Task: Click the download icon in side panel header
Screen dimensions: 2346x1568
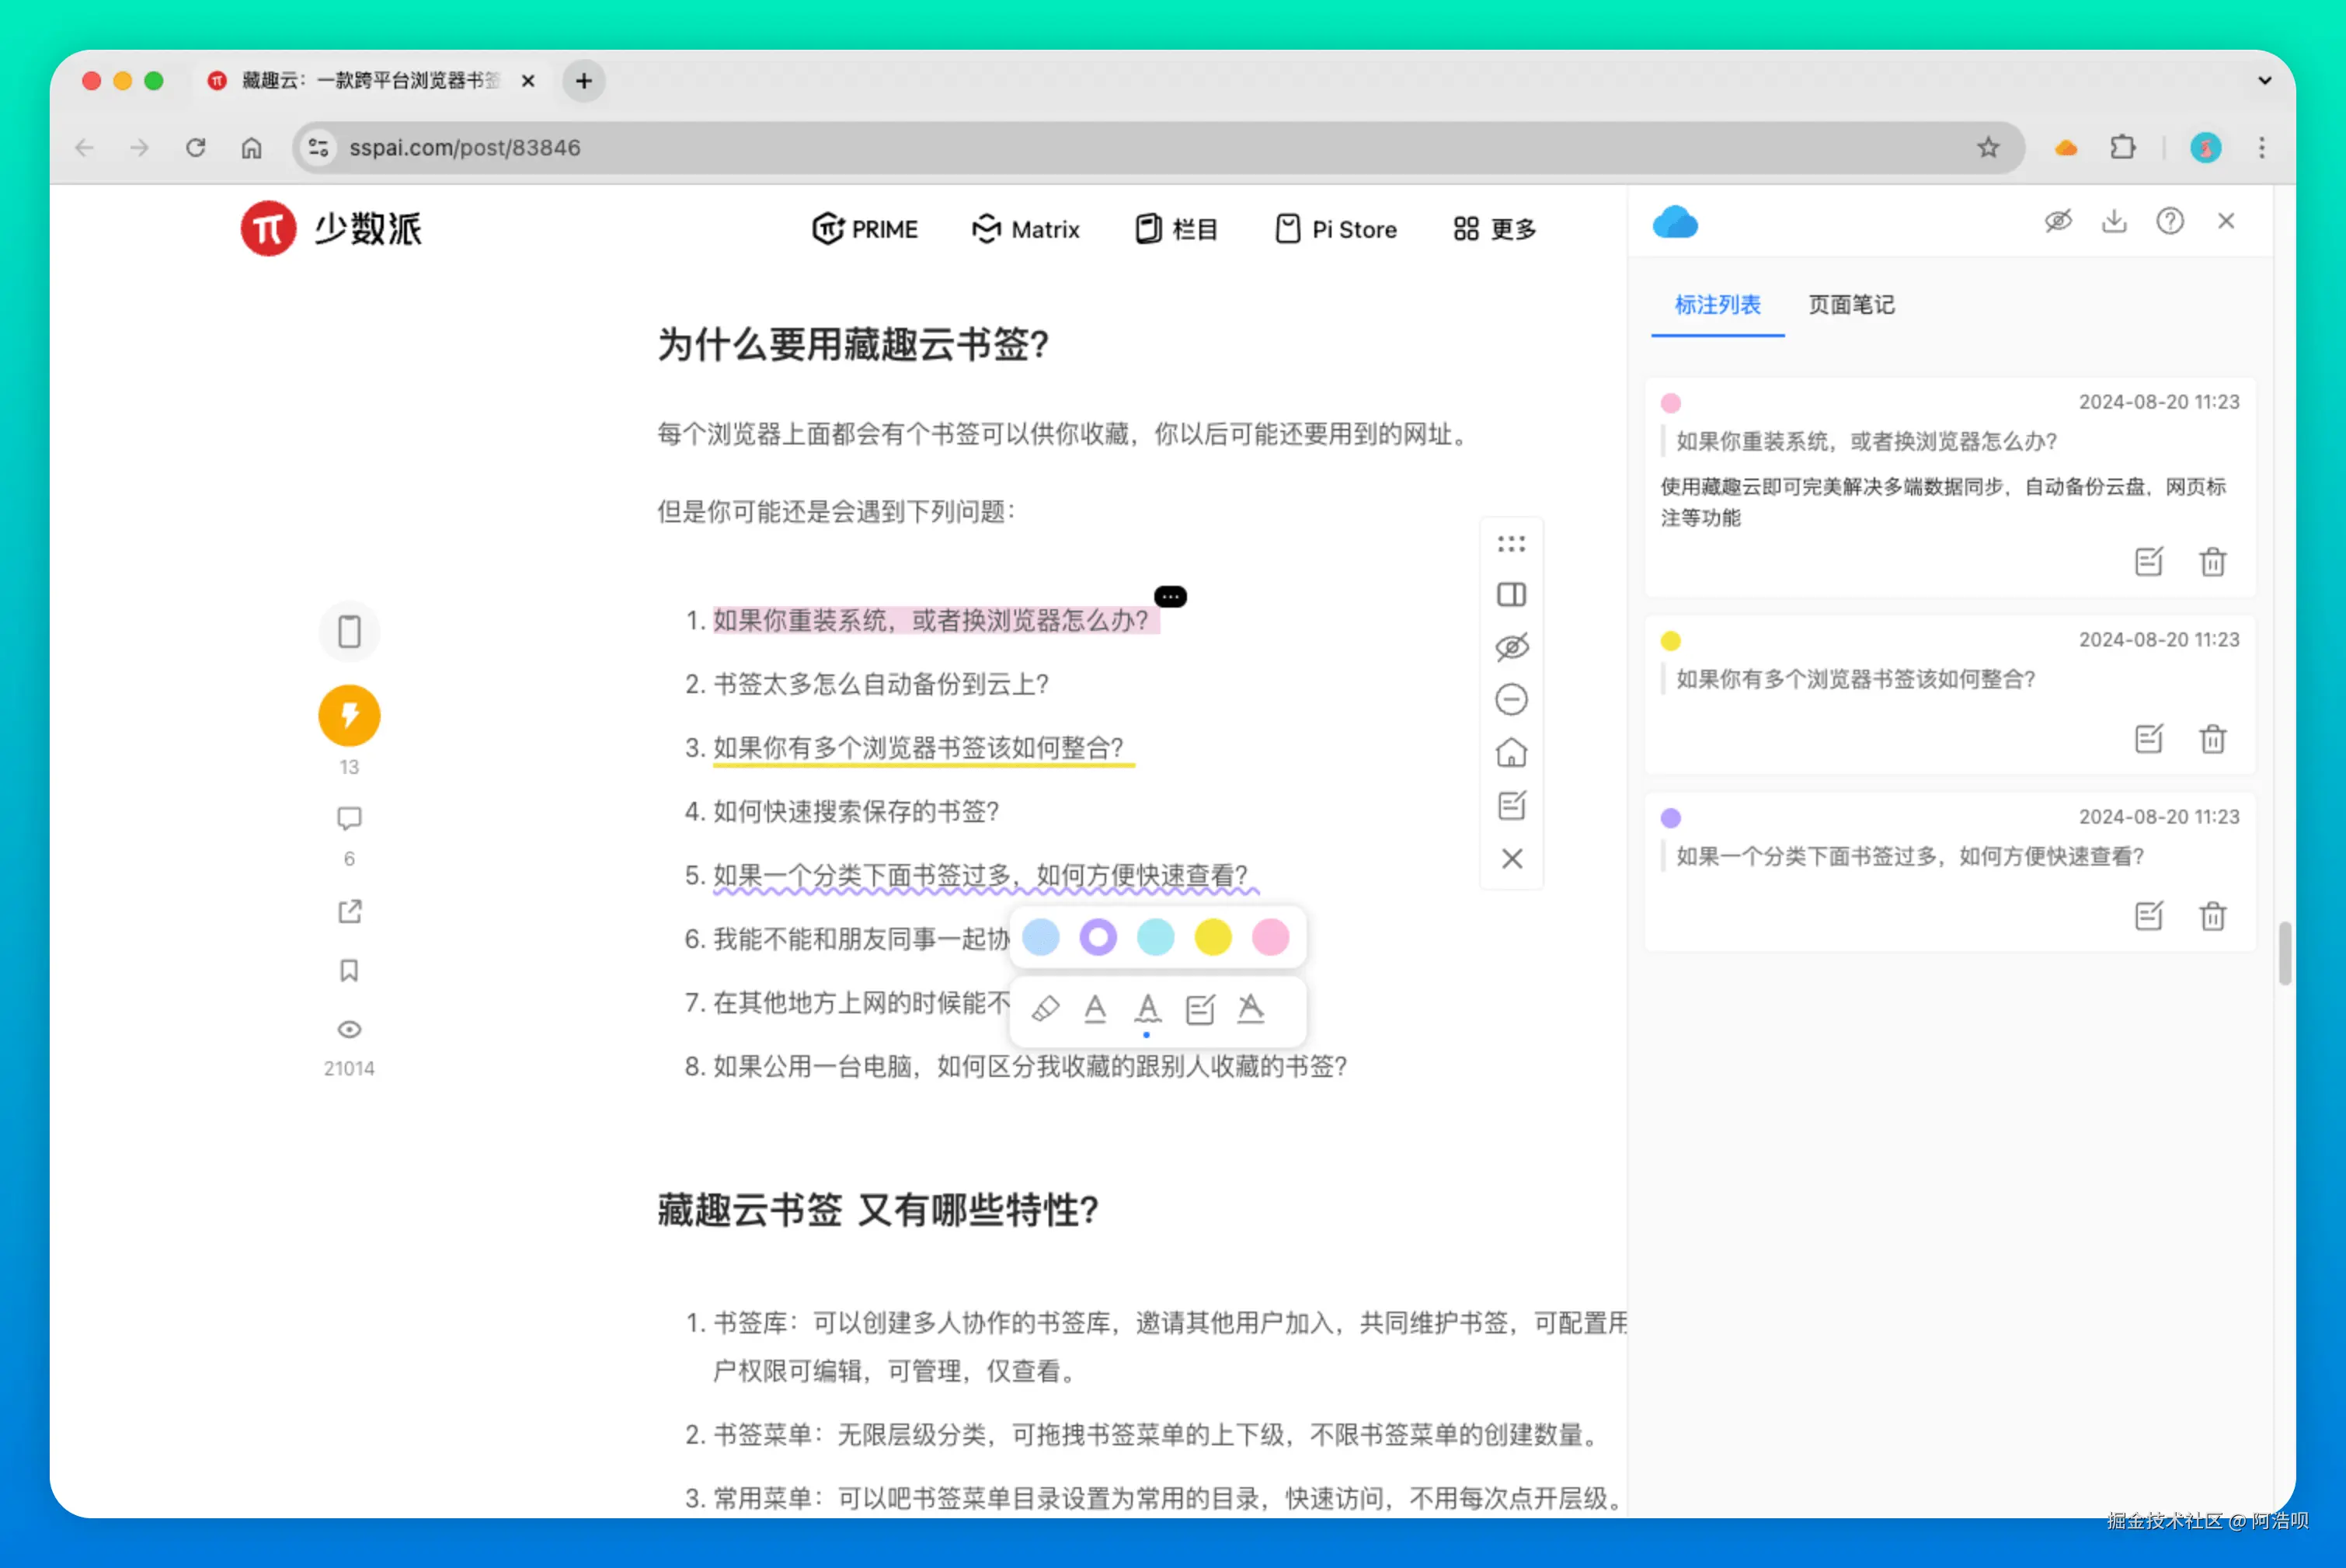Action: pyautogui.click(x=2113, y=221)
